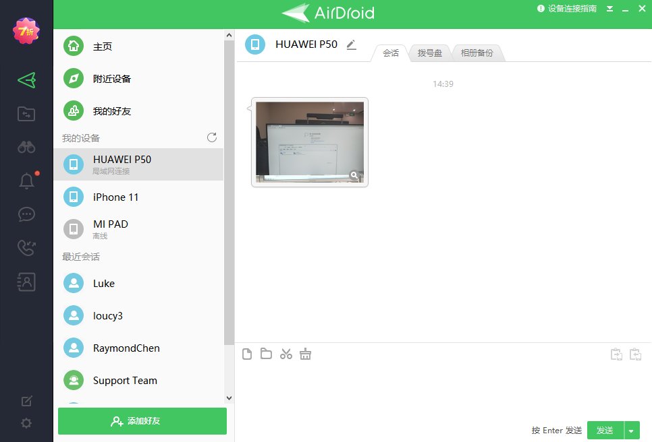The width and height of the screenshot is (652, 442).
Task: Edit the HUAWEI P50 name with pencil icon
Action: click(351, 44)
